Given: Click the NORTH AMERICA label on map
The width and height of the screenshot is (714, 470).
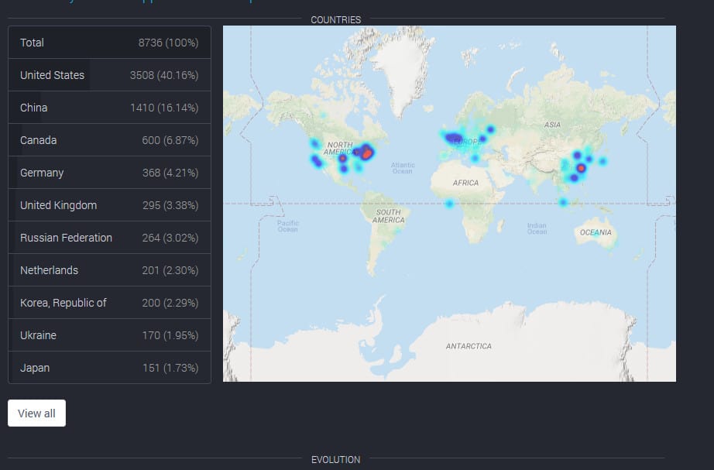Looking at the screenshot, I should pyautogui.click(x=340, y=148).
